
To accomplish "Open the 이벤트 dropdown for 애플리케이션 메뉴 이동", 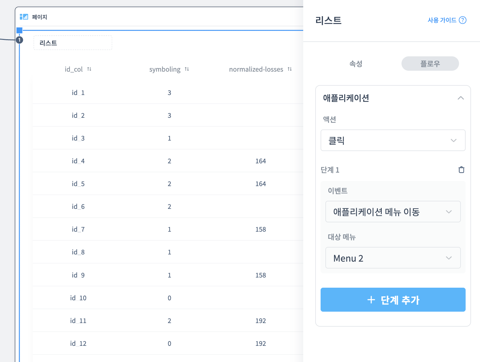I will tap(393, 212).
